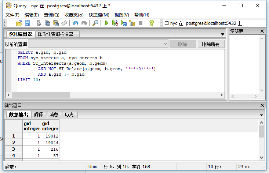269x173 pixels.
Task: Explain the query with the plan tree icon
Action: (x=132, y=23)
